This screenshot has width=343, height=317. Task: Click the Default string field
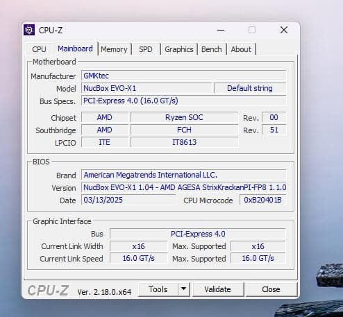click(x=250, y=88)
